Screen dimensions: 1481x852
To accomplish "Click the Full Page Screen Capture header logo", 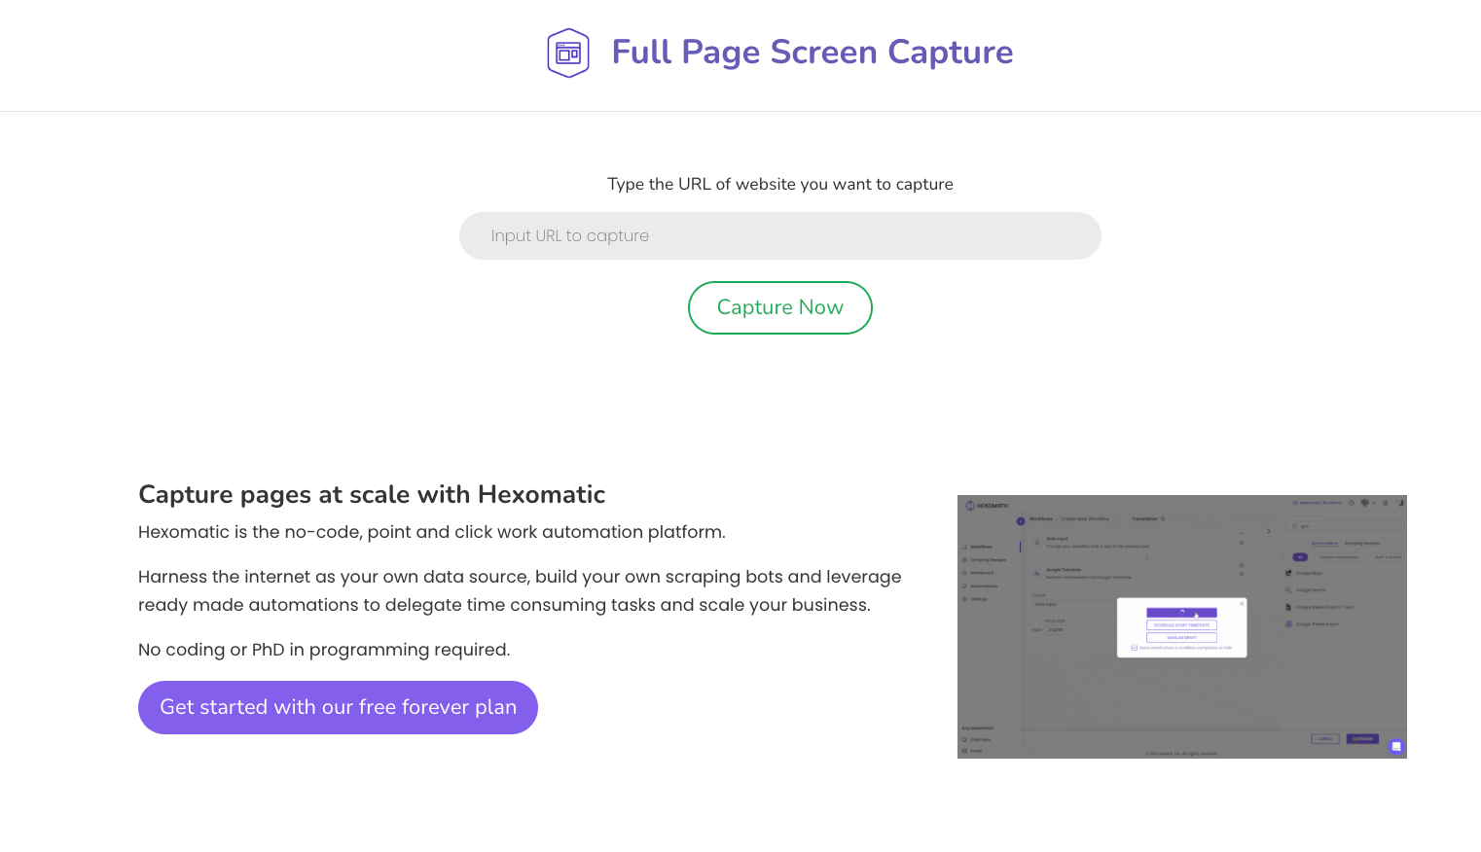I will click(x=568, y=53).
